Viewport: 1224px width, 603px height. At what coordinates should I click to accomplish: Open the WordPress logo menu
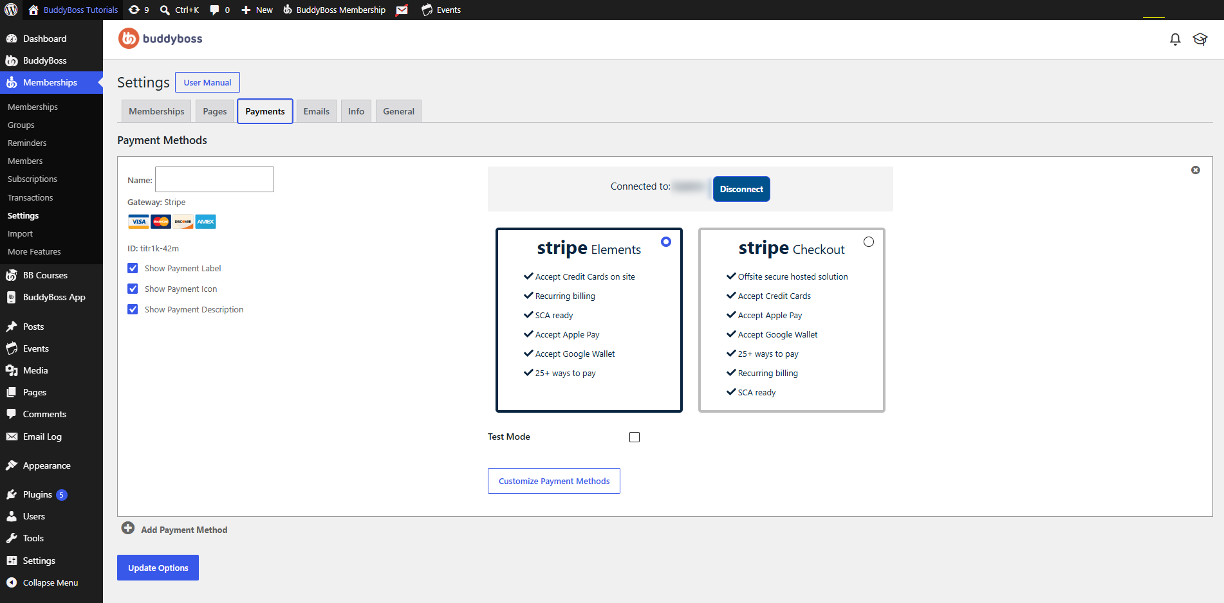[11, 10]
